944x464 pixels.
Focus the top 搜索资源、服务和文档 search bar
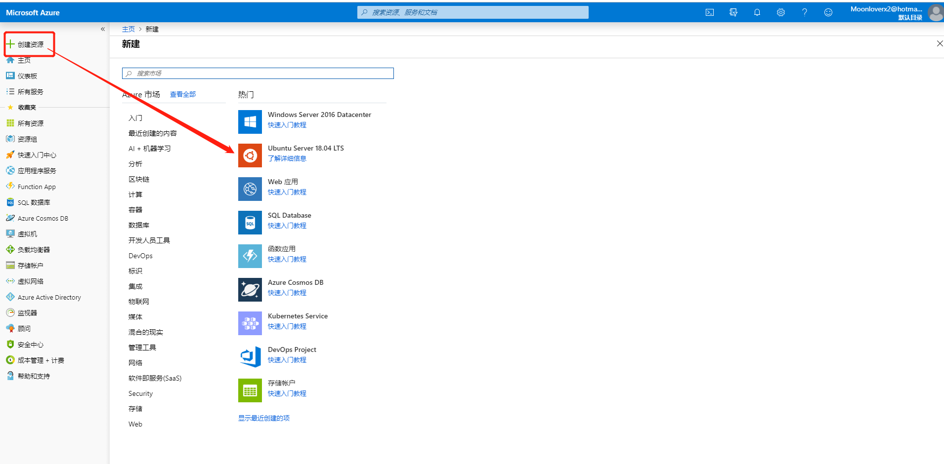pyautogui.click(x=473, y=12)
